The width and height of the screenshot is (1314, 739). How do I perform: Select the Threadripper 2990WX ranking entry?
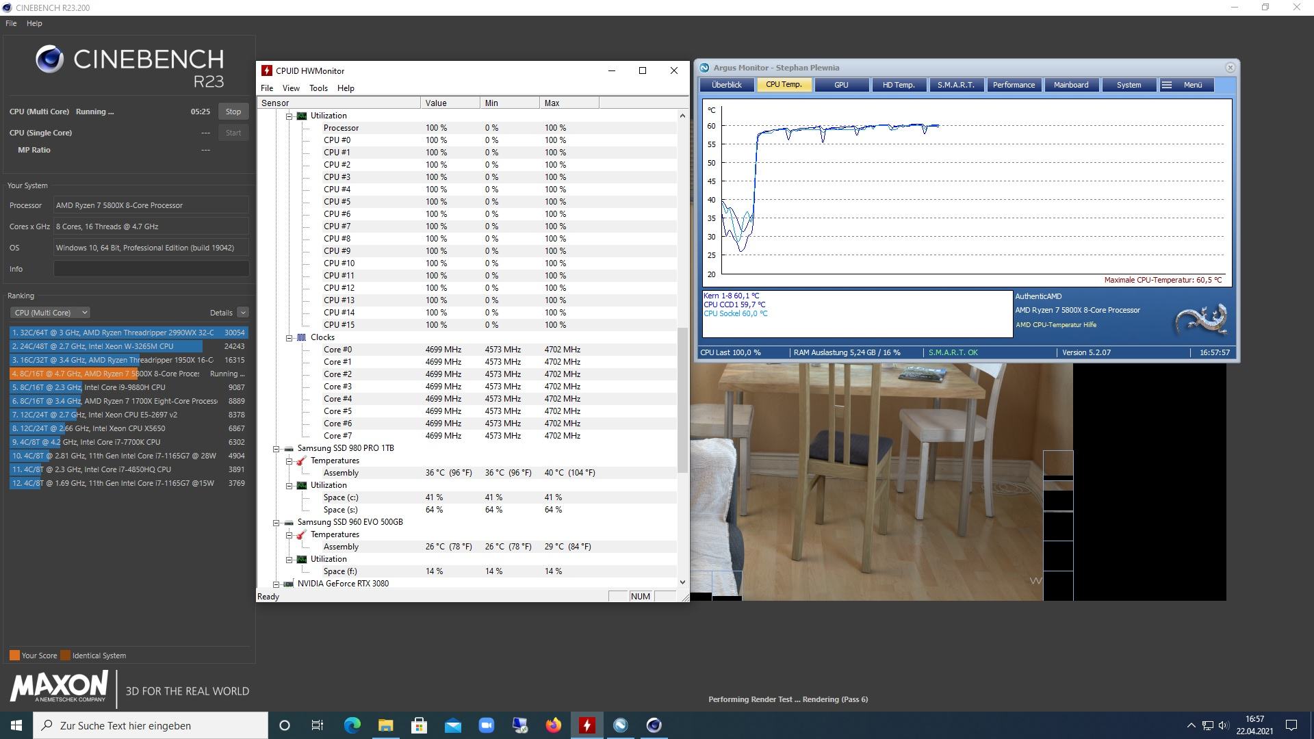tap(129, 333)
